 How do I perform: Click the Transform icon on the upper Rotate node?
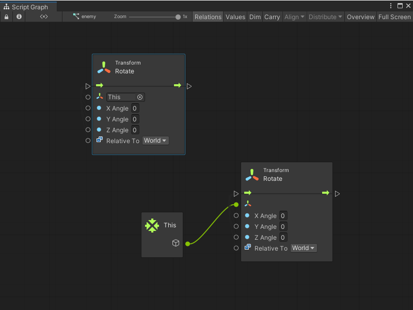click(x=103, y=67)
